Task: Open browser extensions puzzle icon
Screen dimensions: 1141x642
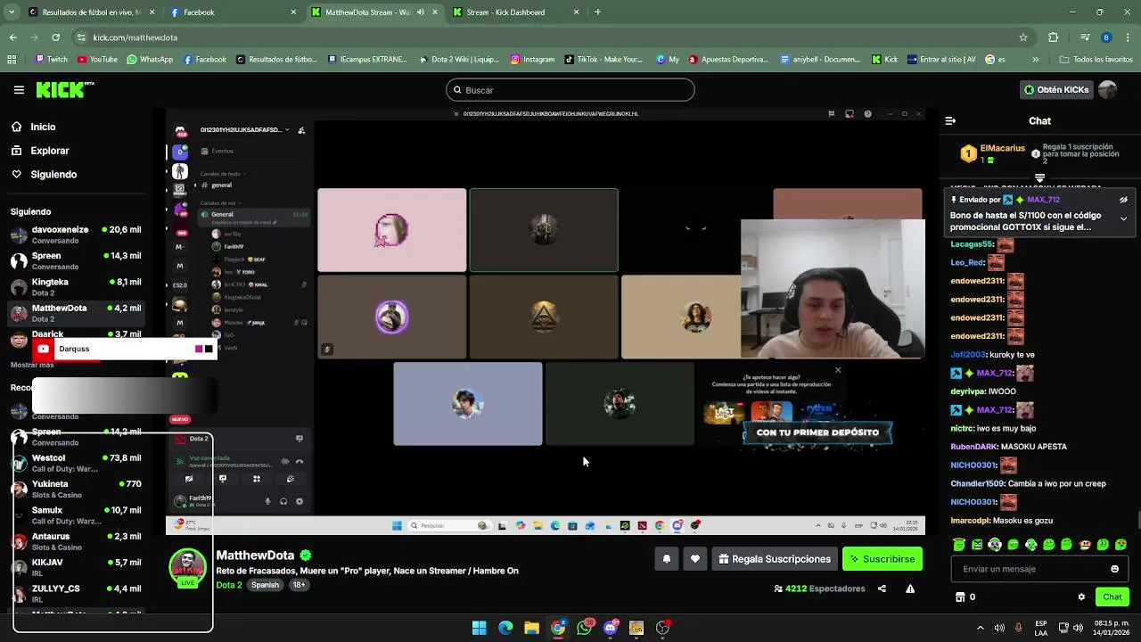Action: point(1054,37)
